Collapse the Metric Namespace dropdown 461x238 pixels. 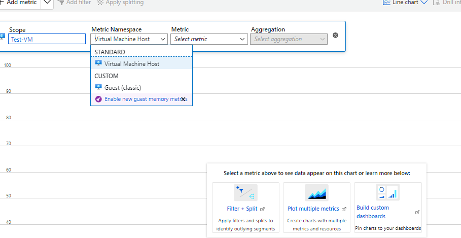click(163, 39)
